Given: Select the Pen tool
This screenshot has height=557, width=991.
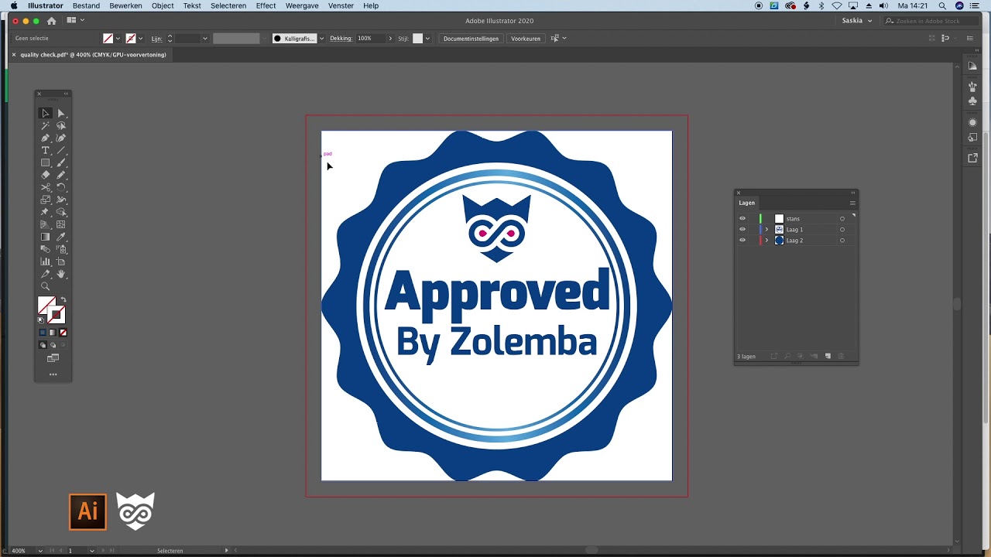Looking at the screenshot, I should tap(46, 138).
